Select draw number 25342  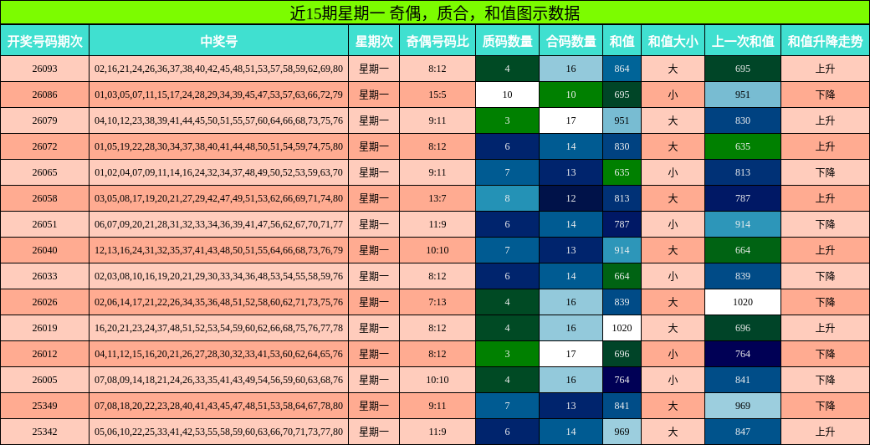point(45,432)
